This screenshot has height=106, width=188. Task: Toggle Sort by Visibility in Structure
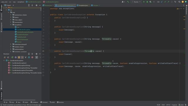point(5,57)
